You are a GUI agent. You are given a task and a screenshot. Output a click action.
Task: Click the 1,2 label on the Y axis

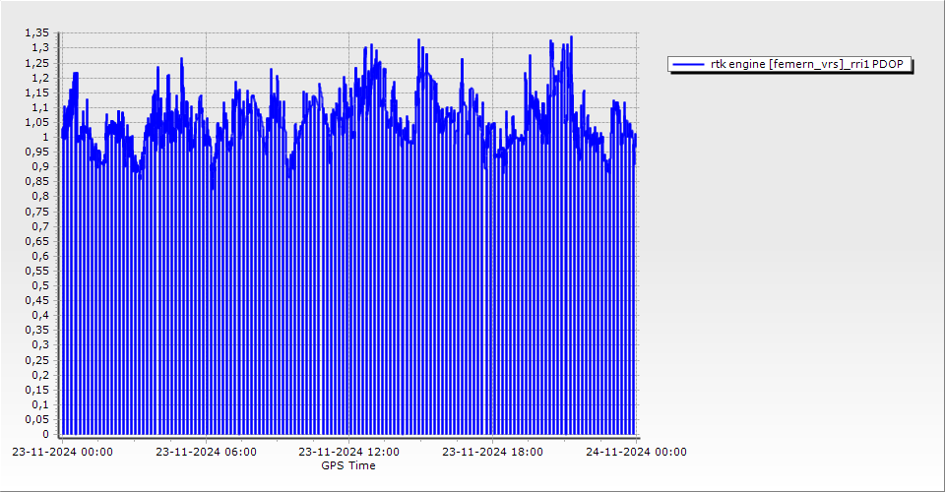[x=41, y=78]
